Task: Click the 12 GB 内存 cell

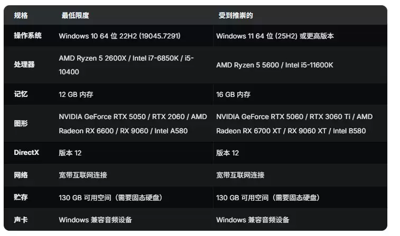Action: tap(76, 94)
